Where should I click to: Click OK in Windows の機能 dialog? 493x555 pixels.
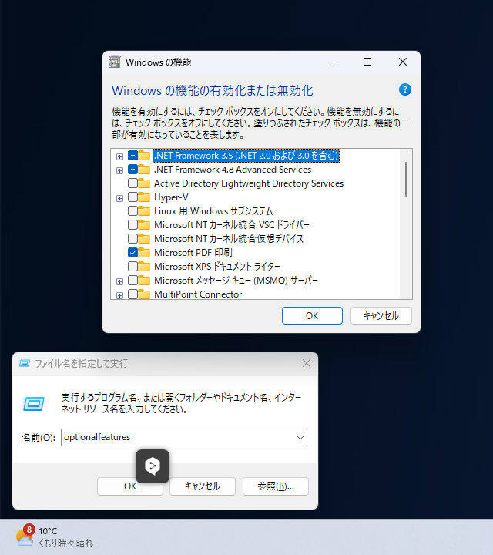click(312, 316)
